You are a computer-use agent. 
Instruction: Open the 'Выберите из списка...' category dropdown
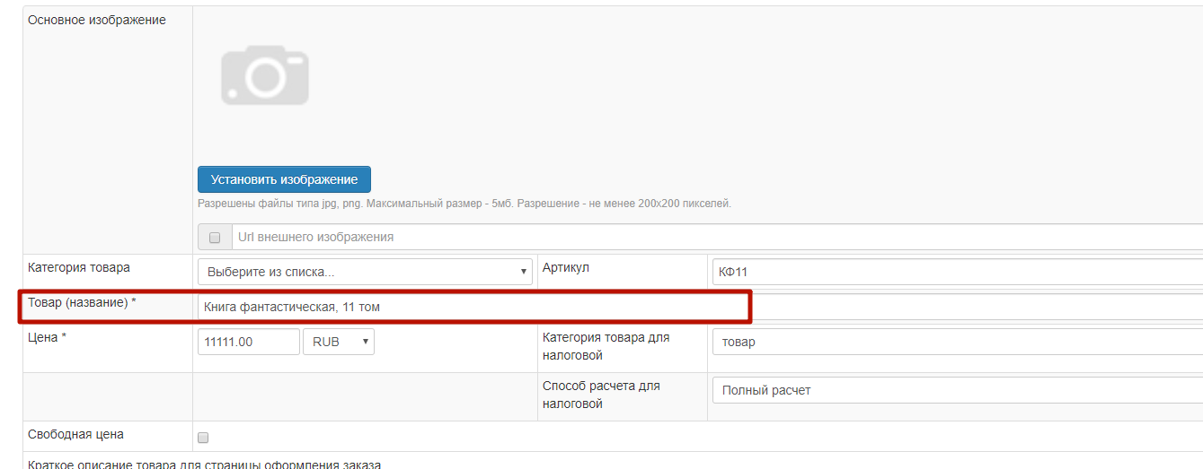click(365, 272)
